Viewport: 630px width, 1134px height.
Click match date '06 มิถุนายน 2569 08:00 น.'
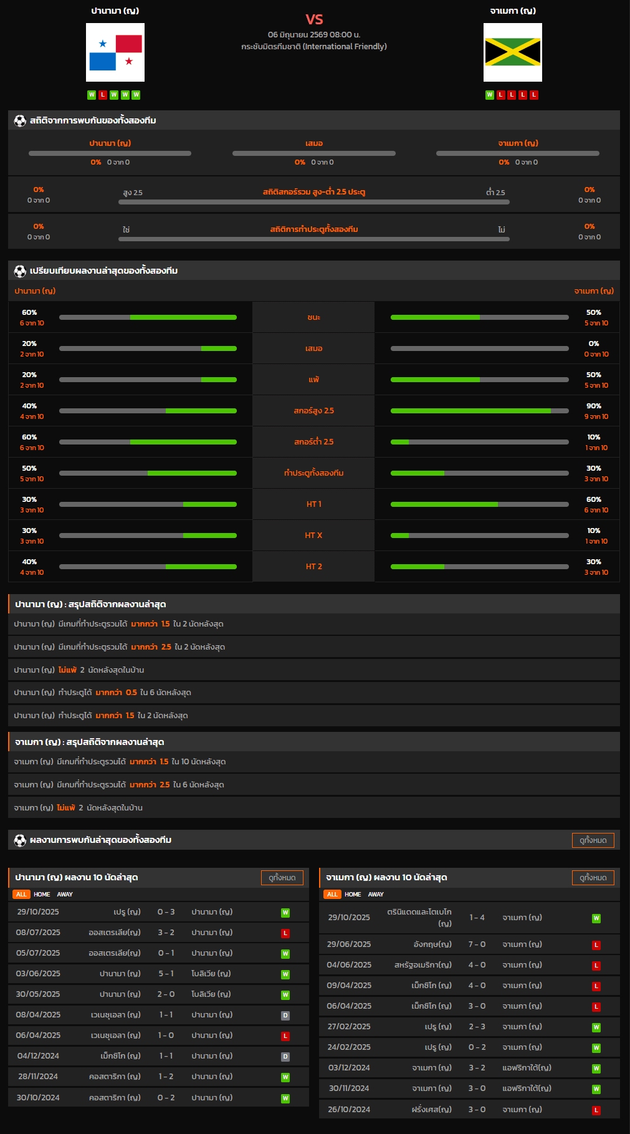(x=314, y=35)
